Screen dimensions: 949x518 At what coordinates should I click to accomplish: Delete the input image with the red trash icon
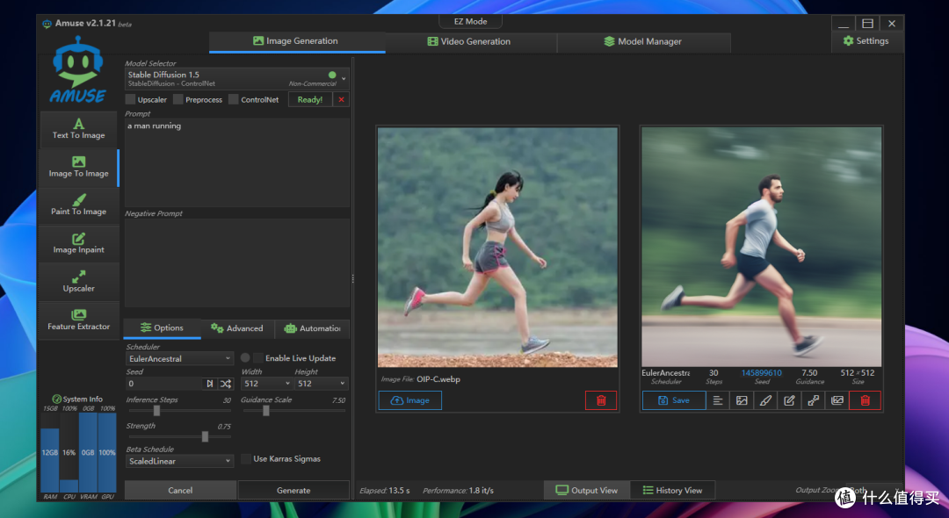tap(601, 400)
